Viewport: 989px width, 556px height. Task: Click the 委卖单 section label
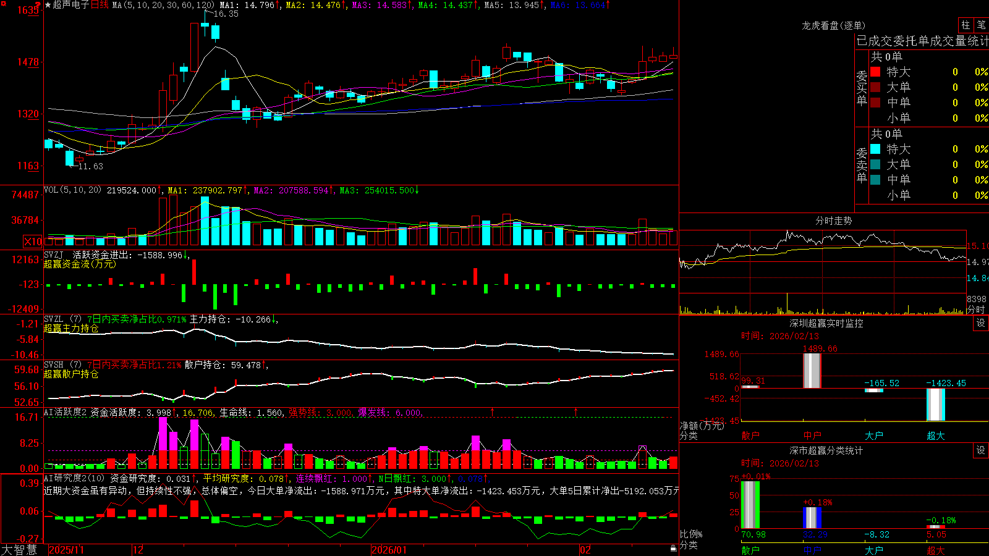[862, 166]
